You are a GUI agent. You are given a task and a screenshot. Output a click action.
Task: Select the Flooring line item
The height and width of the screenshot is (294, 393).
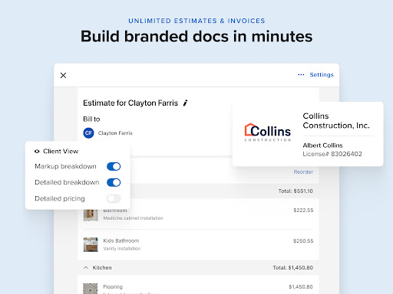[x=198, y=286]
